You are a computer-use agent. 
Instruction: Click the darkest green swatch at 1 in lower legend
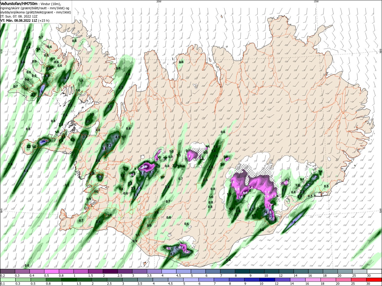pos(69,280)
